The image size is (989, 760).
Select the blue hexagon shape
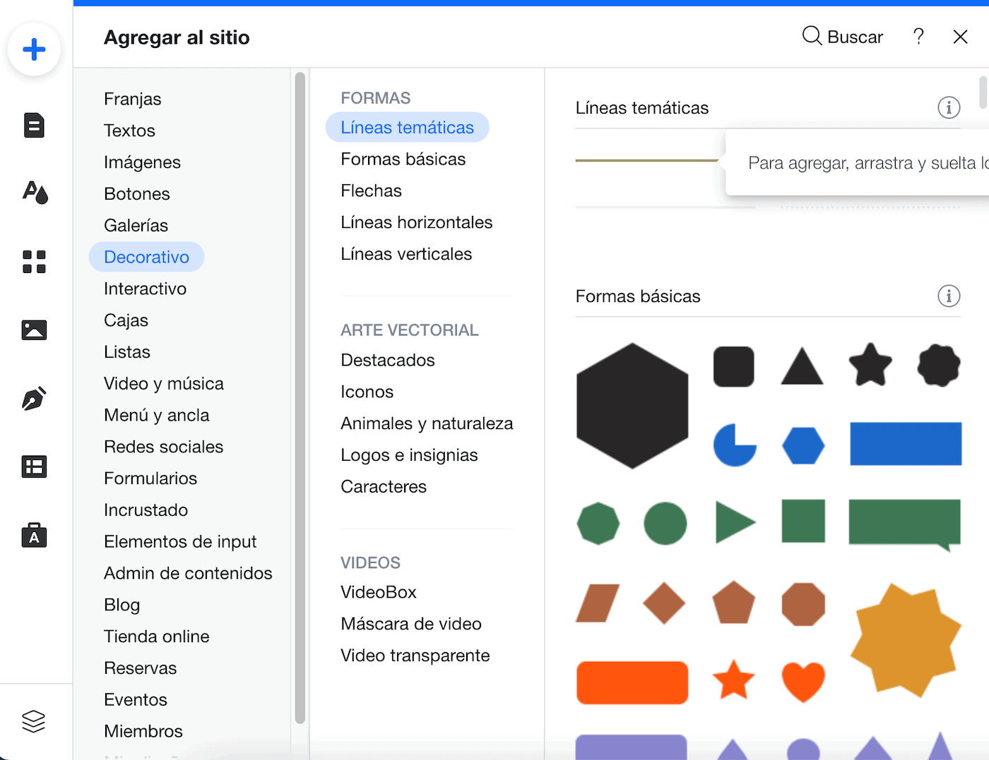pyautogui.click(x=803, y=445)
